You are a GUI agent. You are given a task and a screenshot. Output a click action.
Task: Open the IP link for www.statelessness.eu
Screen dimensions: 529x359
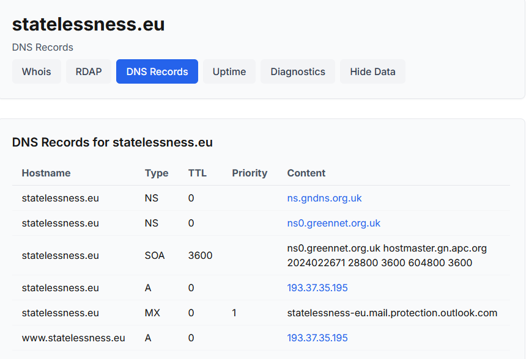click(x=317, y=338)
